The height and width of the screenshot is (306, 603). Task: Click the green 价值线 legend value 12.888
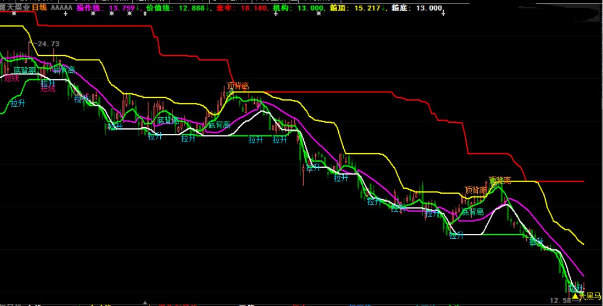[x=192, y=8]
